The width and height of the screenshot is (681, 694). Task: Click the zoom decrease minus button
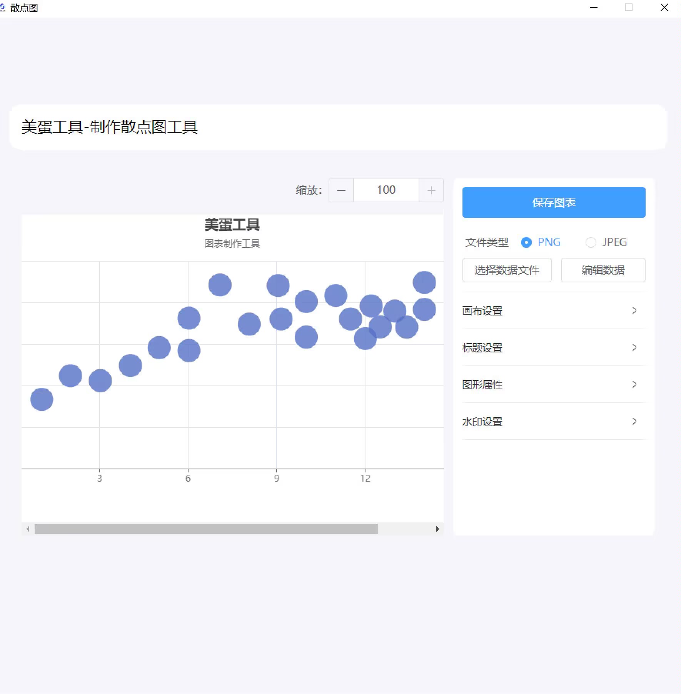click(341, 190)
